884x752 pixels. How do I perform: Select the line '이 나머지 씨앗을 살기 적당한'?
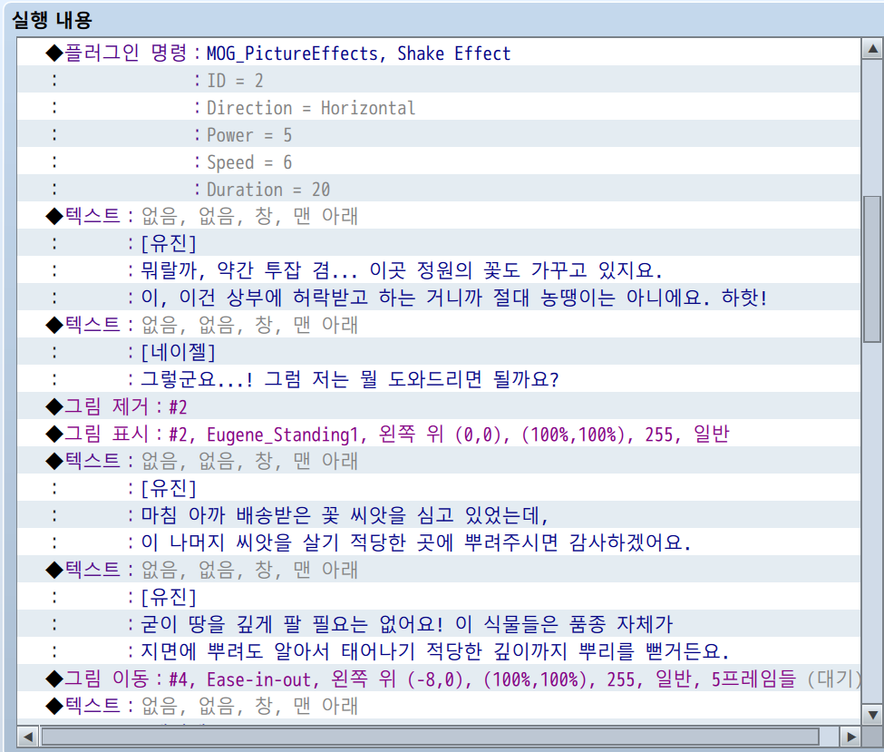point(439,542)
